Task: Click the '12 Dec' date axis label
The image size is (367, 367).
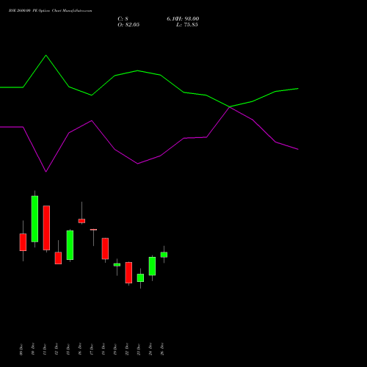Action: point(57,349)
